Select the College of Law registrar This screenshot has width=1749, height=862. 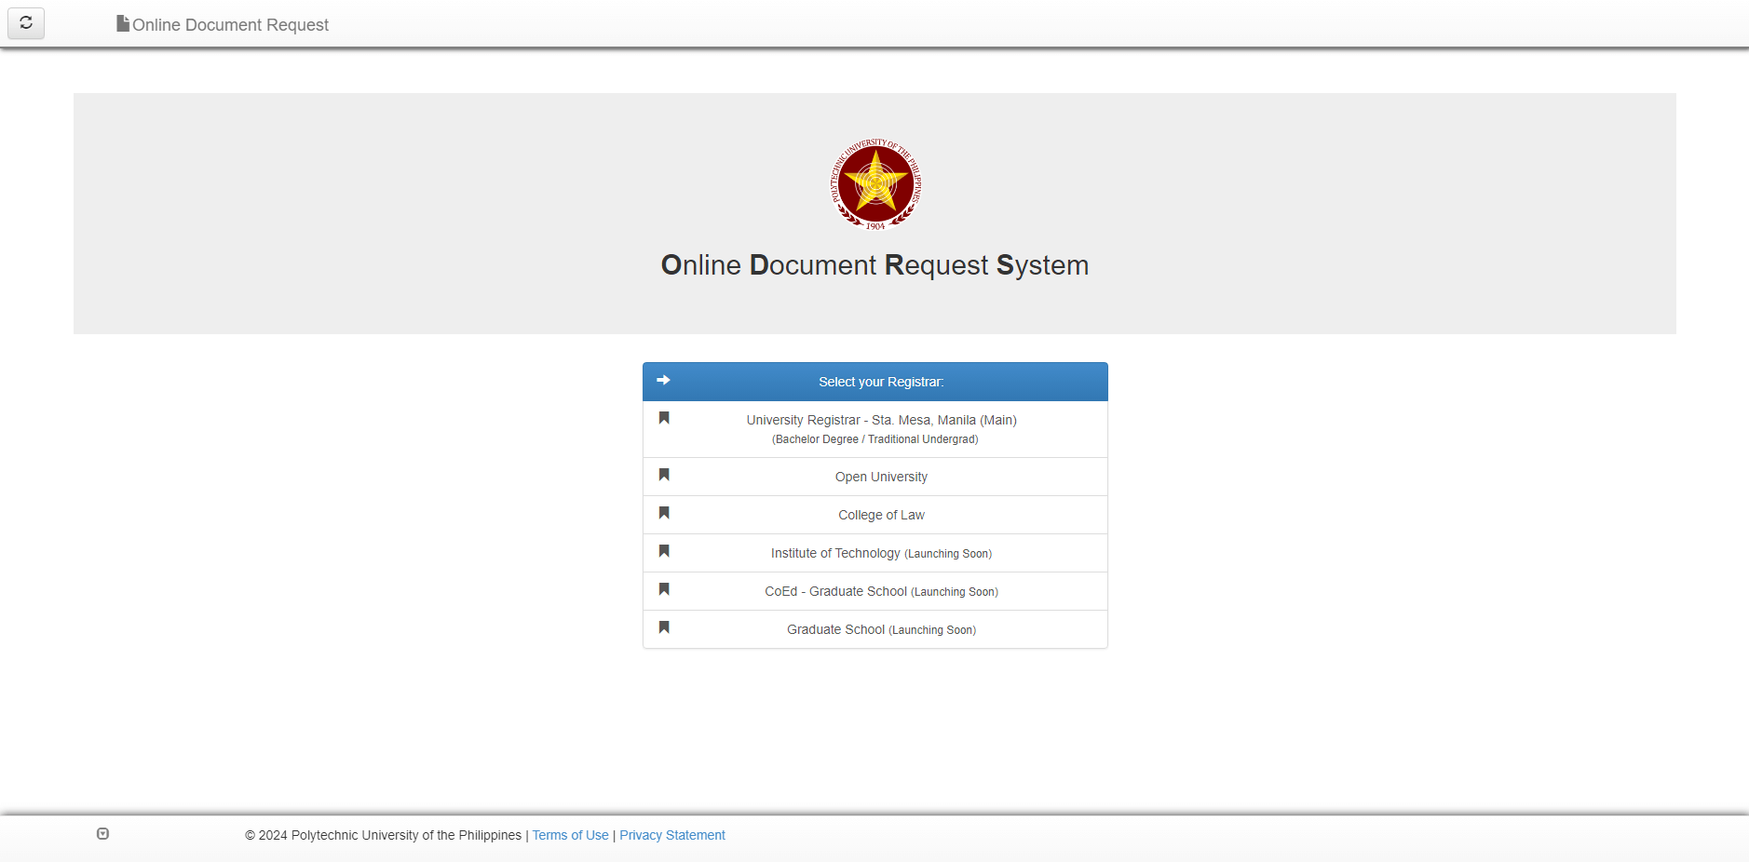875,515
